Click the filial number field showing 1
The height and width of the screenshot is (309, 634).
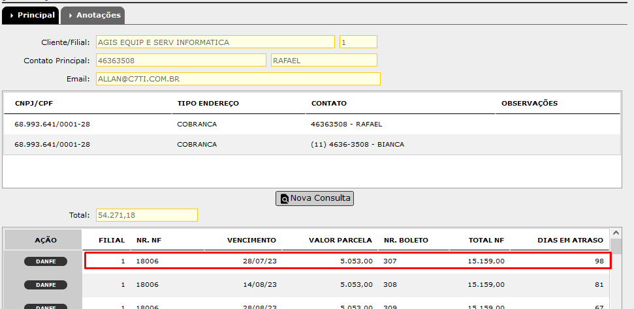tap(358, 42)
